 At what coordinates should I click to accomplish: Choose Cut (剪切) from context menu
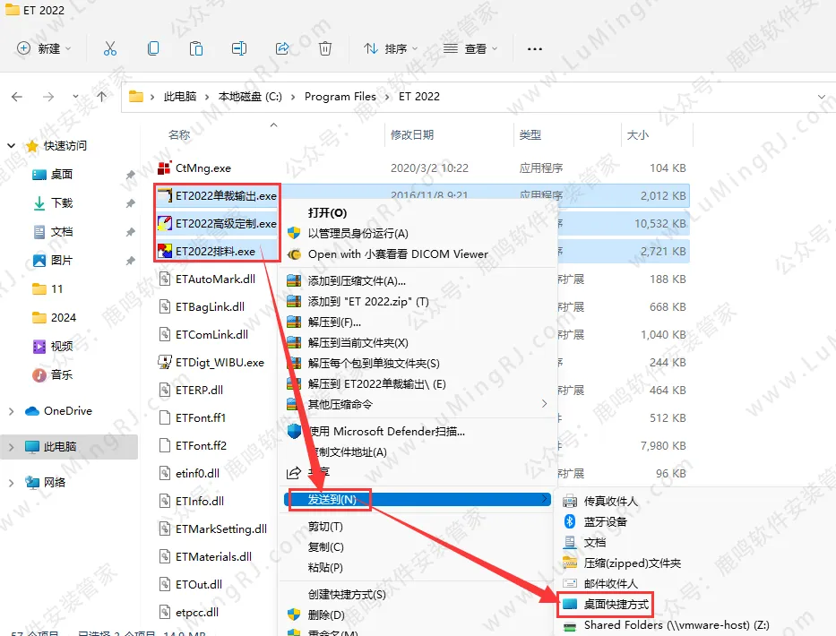pos(325,527)
